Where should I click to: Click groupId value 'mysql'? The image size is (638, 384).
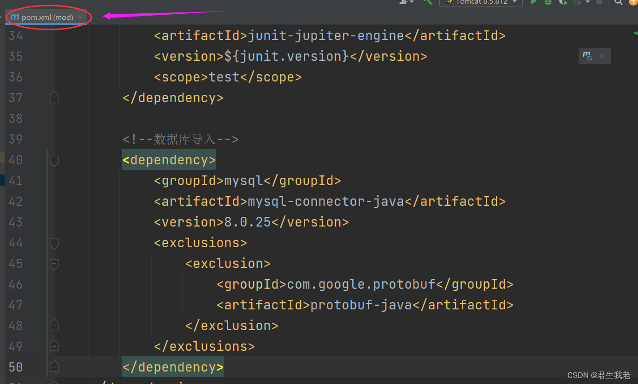click(x=243, y=180)
